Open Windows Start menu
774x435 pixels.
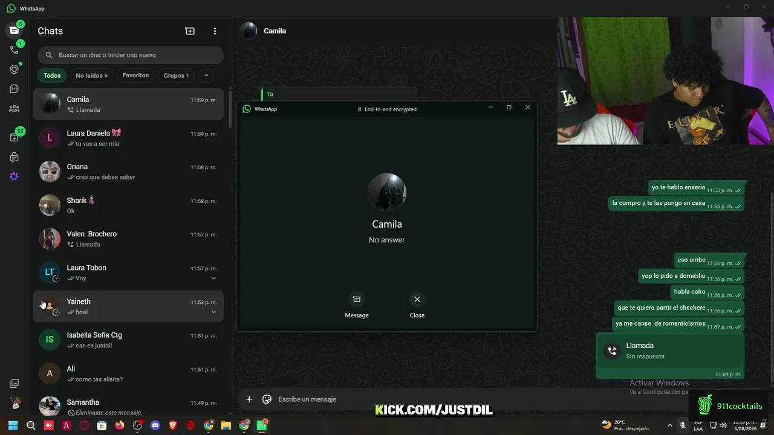[13, 425]
